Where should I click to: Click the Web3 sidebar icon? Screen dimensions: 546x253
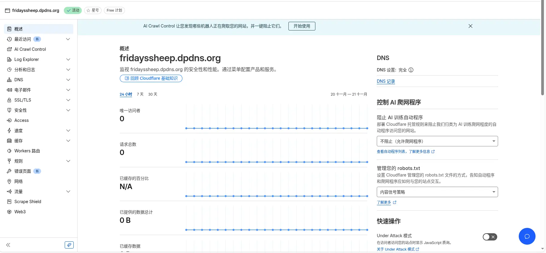(9, 212)
